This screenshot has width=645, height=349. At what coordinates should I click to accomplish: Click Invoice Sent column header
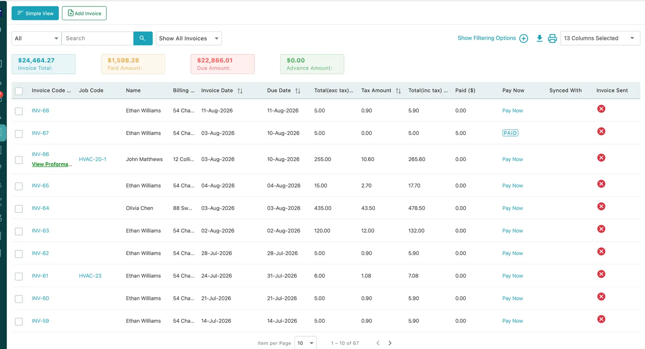coord(612,91)
